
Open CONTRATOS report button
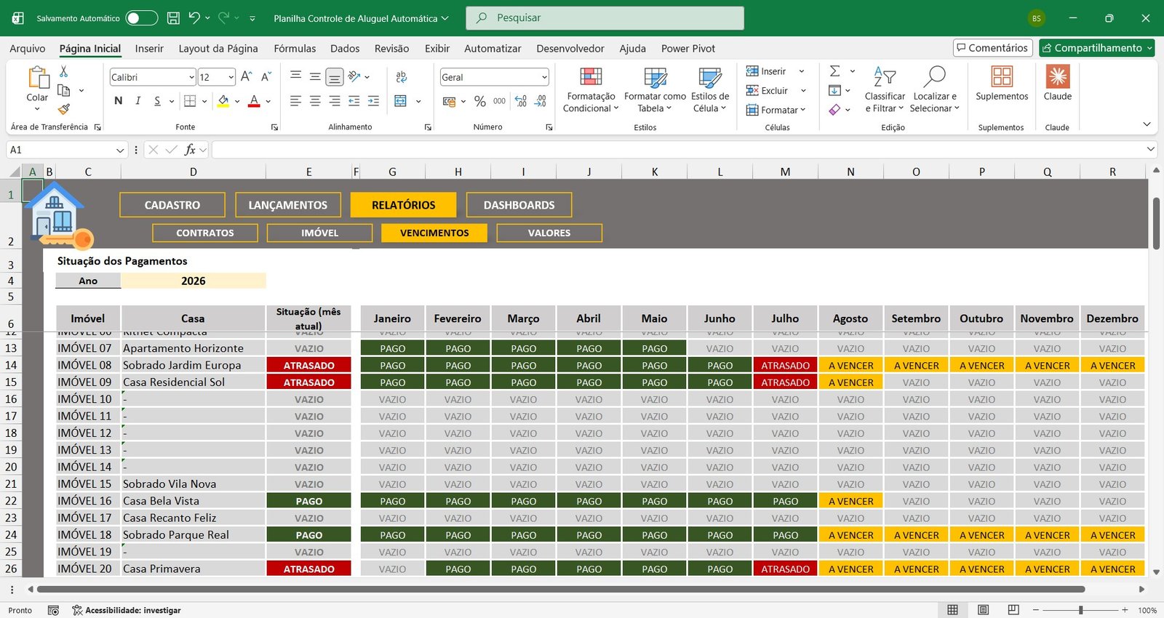pos(205,233)
